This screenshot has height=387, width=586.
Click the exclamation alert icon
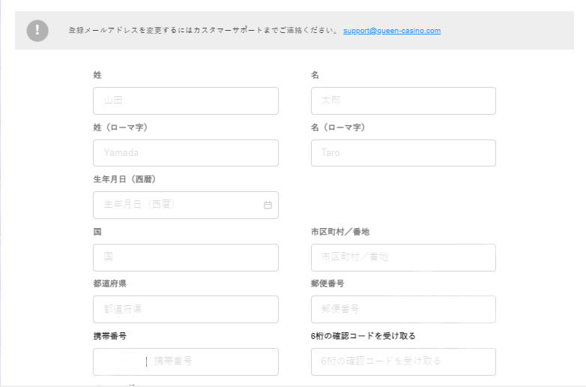tap(37, 31)
